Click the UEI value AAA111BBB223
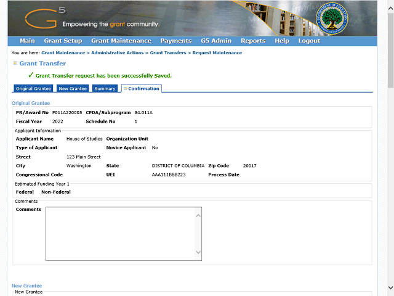The height and width of the screenshot is (296, 394). point(169,175)
